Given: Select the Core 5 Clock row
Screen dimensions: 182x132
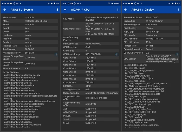Looking at the screenshot, I should (91, 72).
